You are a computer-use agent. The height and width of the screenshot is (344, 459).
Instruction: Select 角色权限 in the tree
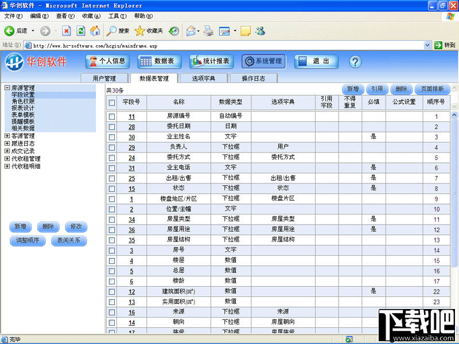(x=23, y=101)
